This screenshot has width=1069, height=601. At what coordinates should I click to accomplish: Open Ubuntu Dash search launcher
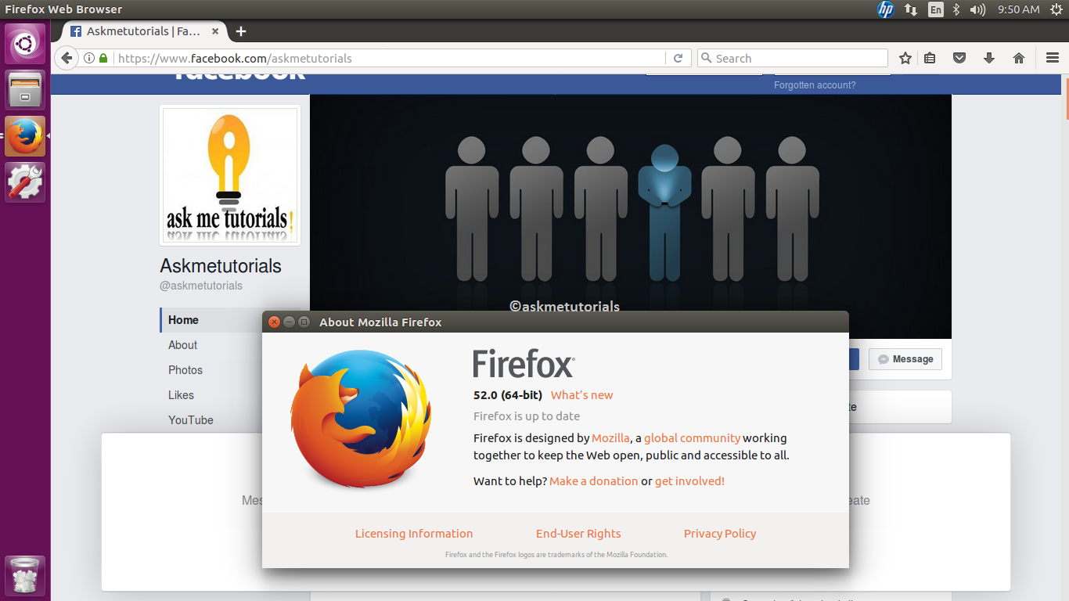point(26,44)
